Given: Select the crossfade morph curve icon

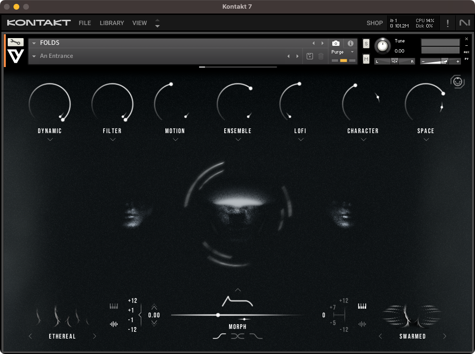Looking at the screenshot, I should tap(237, 336).
